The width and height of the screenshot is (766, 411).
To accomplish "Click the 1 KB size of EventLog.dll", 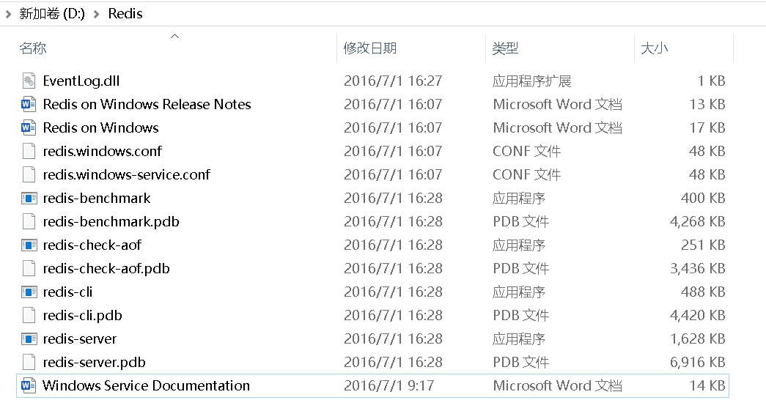I will coord(711,81).
